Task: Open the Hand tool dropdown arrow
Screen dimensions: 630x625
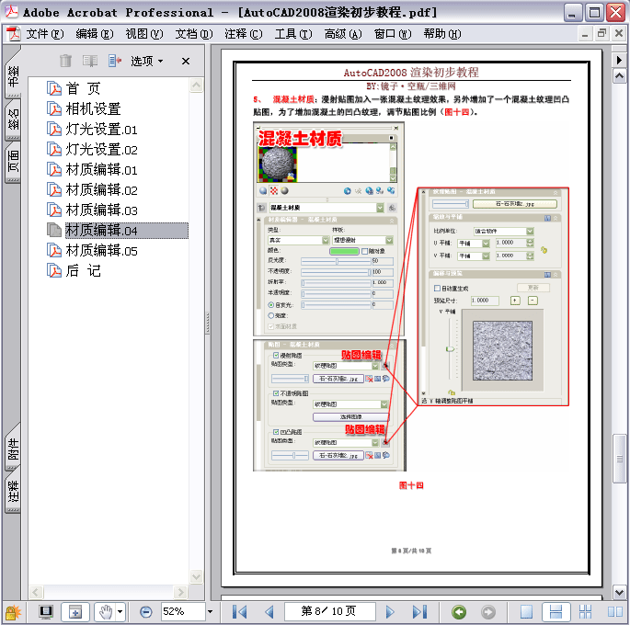Action: click(x=120, y=612)
